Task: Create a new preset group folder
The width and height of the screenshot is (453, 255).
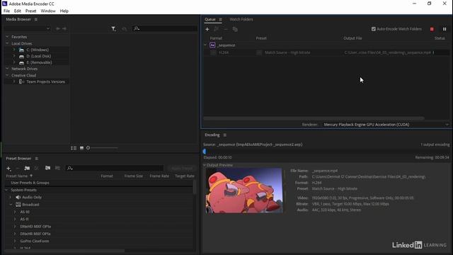Action: point(27,168)
